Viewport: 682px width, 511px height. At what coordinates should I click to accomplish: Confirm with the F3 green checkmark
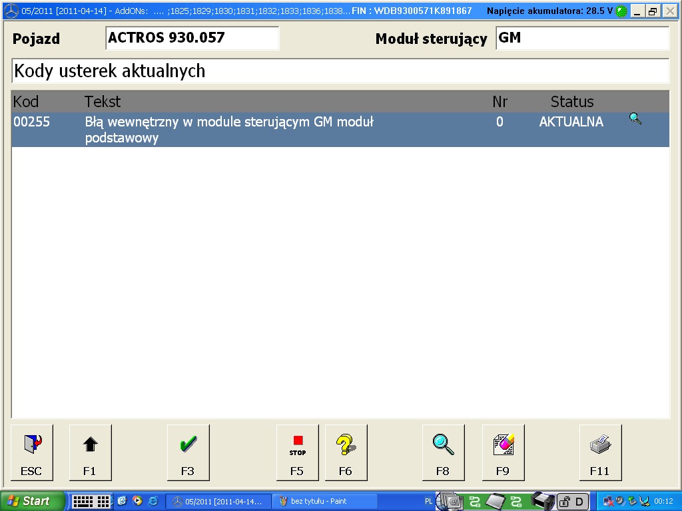click(188, 452)
